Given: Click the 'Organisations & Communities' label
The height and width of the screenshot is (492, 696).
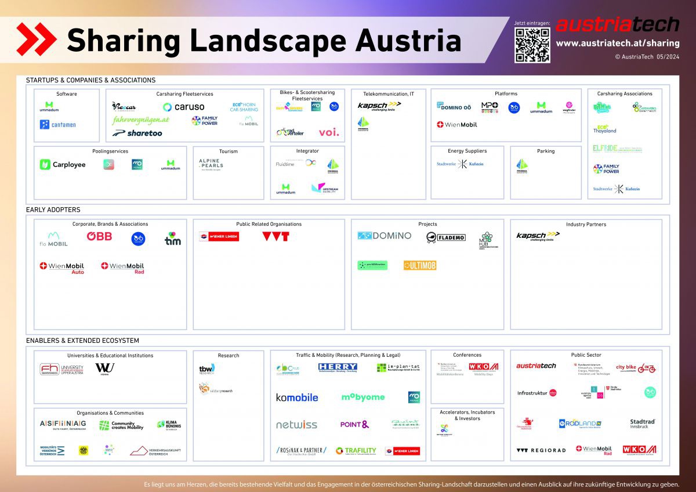Looking at the screenshot, I should pyautogui.click(x=110, y=413).
